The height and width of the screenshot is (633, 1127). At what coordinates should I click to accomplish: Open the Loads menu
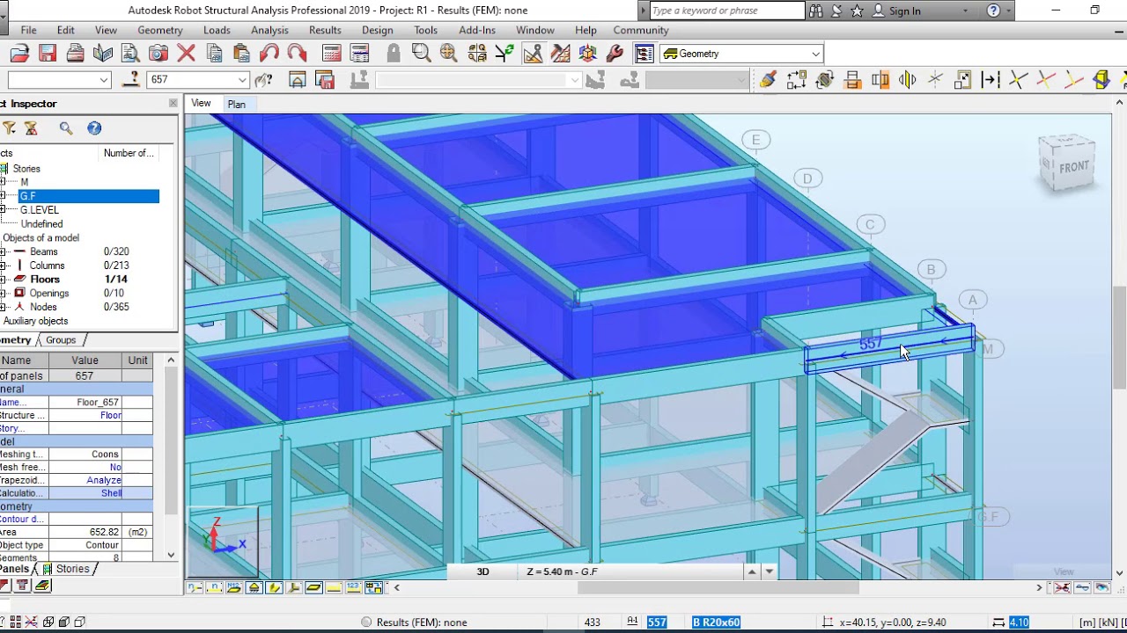click(x=217, y=30)
